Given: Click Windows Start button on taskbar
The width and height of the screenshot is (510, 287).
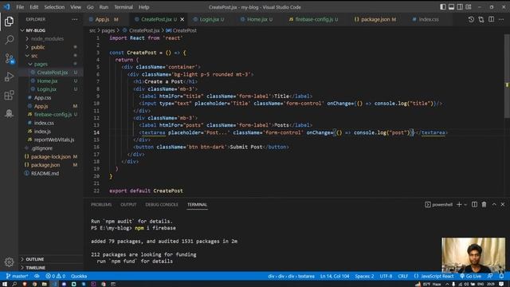Looking at the screenshot, I should (5, 284).
